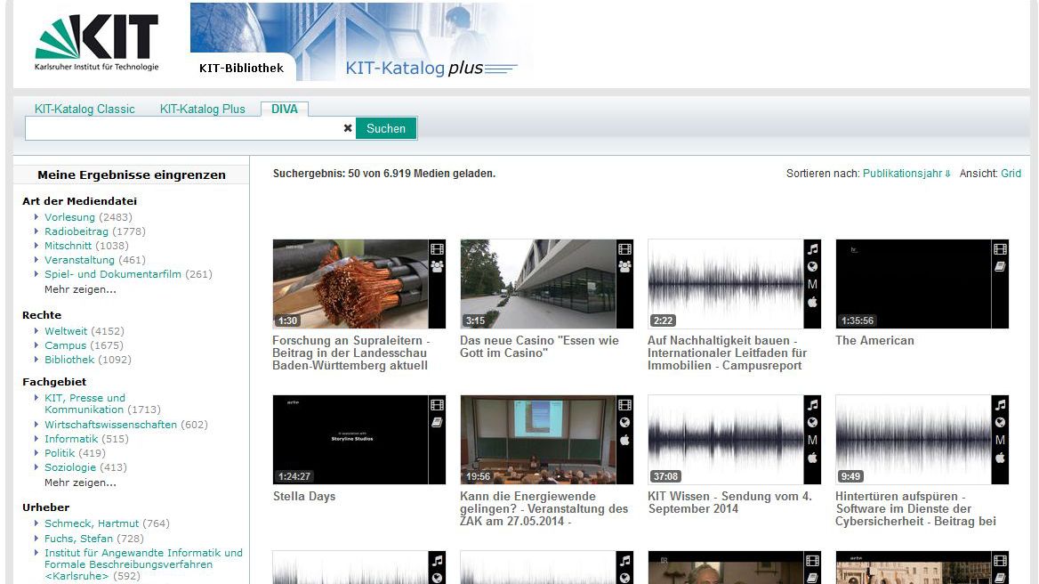Filter by Institut für Angewandte Informatik
Viewport: 1039px width, 584px height.
tap(143, 564)
